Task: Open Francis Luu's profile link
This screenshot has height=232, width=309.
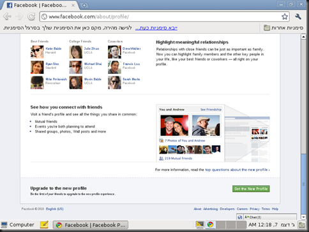Action: click(132, 64)
